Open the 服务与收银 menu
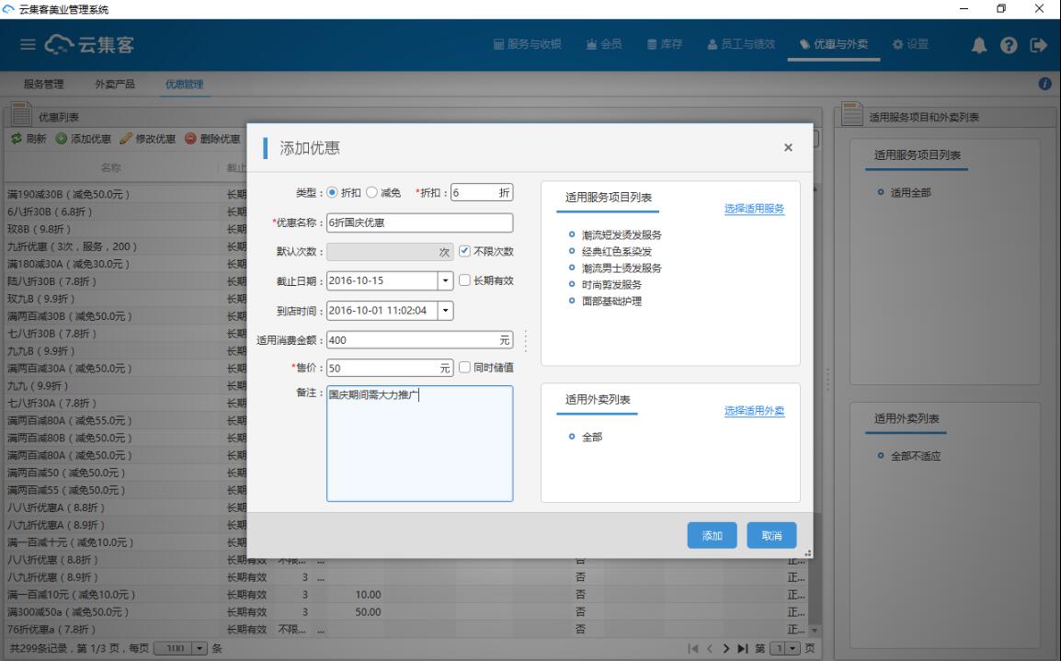The image size is (1061, 661). 527,44
